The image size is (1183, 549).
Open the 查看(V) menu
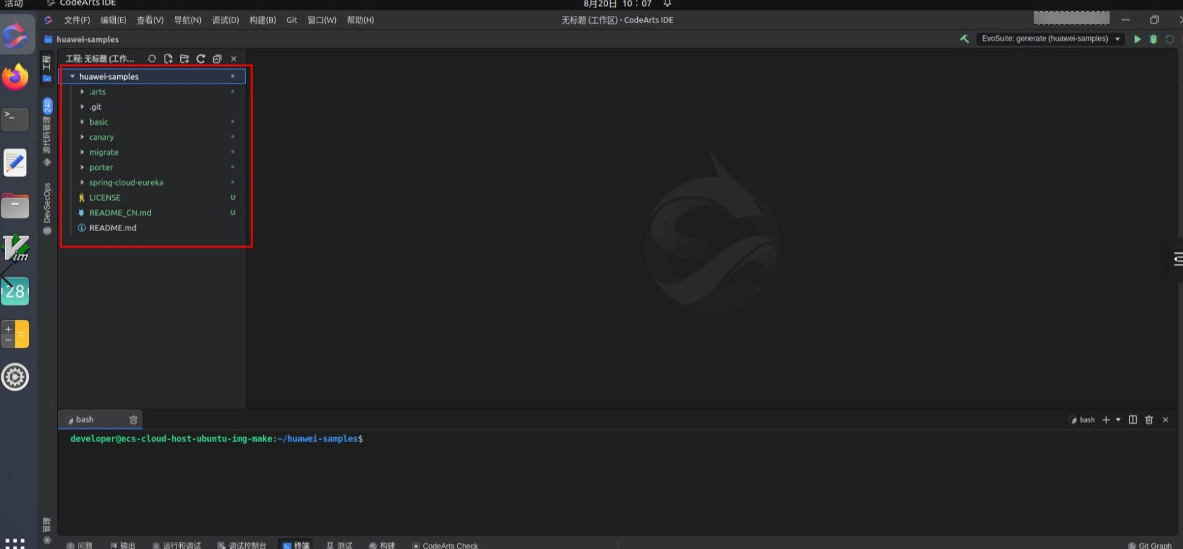(150, 20)
